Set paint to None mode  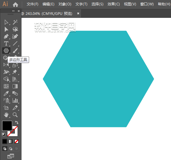(x=16, y=142)
